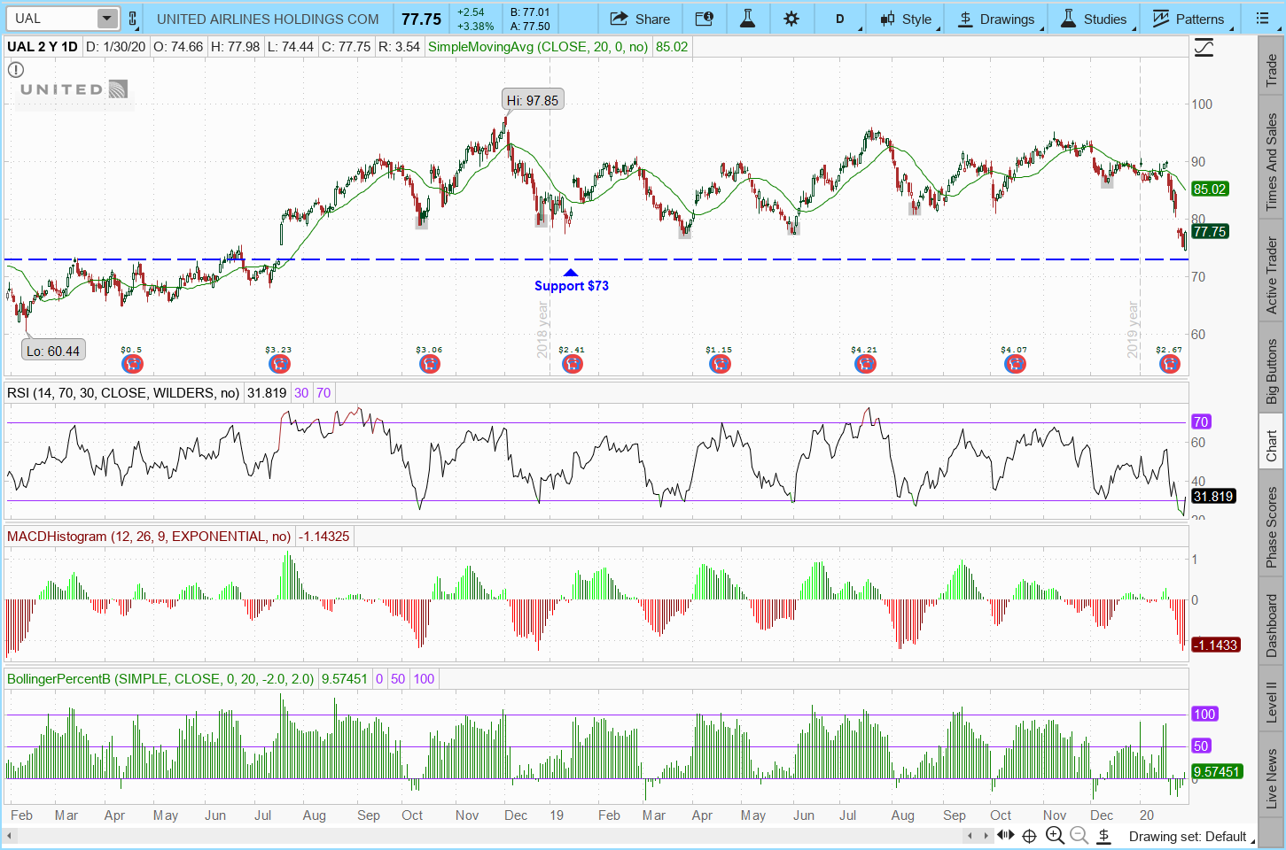Viewport: 1286px width, 850px height.
Task: Click the UNITED AIRLINES HOLDINGS COM name
Action: (268, 19)
